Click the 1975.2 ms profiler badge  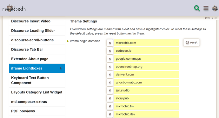point(211,18)
